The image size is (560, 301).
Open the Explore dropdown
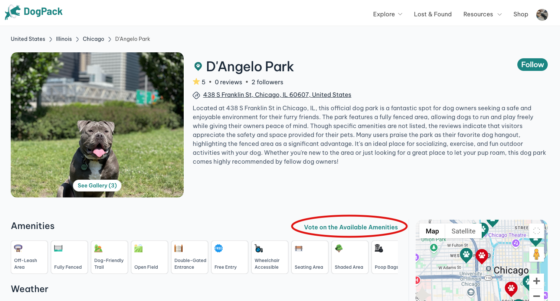coord(387,14)
